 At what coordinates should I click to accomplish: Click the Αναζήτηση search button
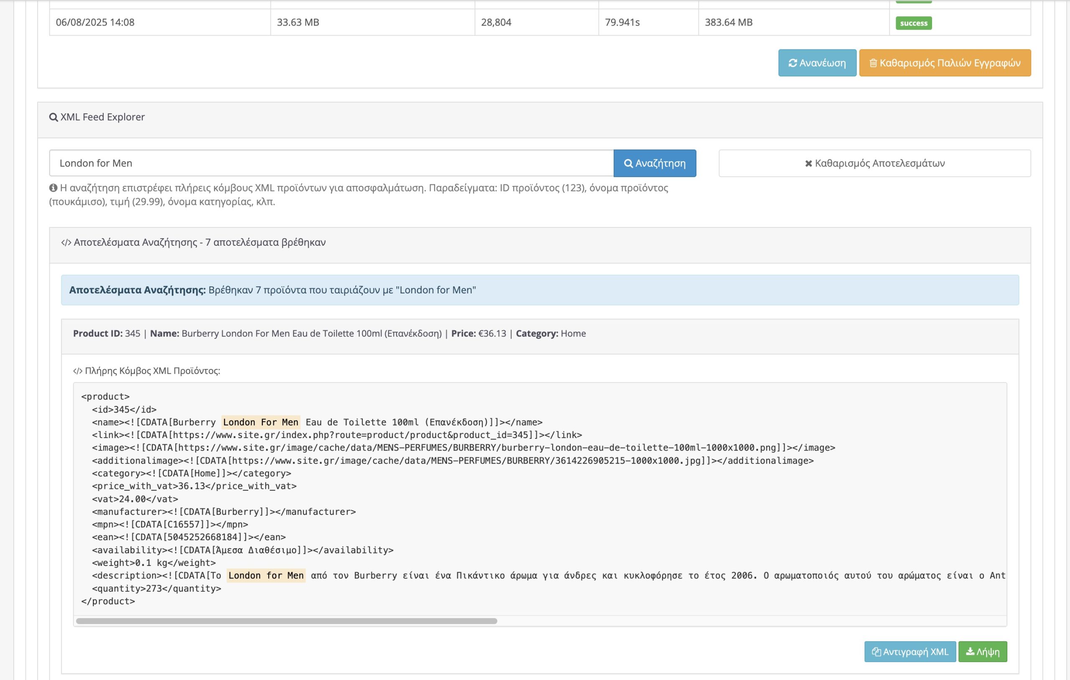655,163
